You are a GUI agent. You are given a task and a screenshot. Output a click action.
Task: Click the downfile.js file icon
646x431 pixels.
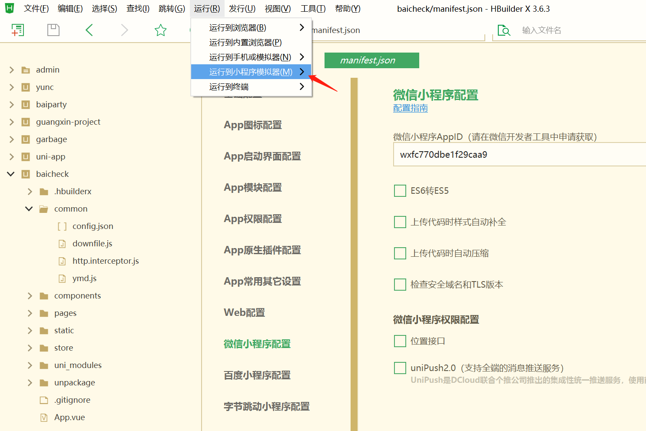62,244
